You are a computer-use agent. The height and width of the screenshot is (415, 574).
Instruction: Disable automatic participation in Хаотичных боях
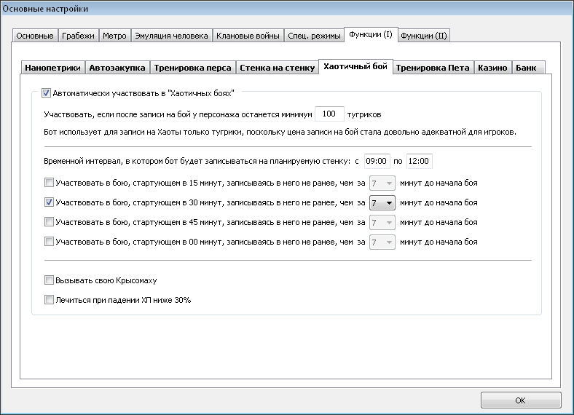pos(46,93)
